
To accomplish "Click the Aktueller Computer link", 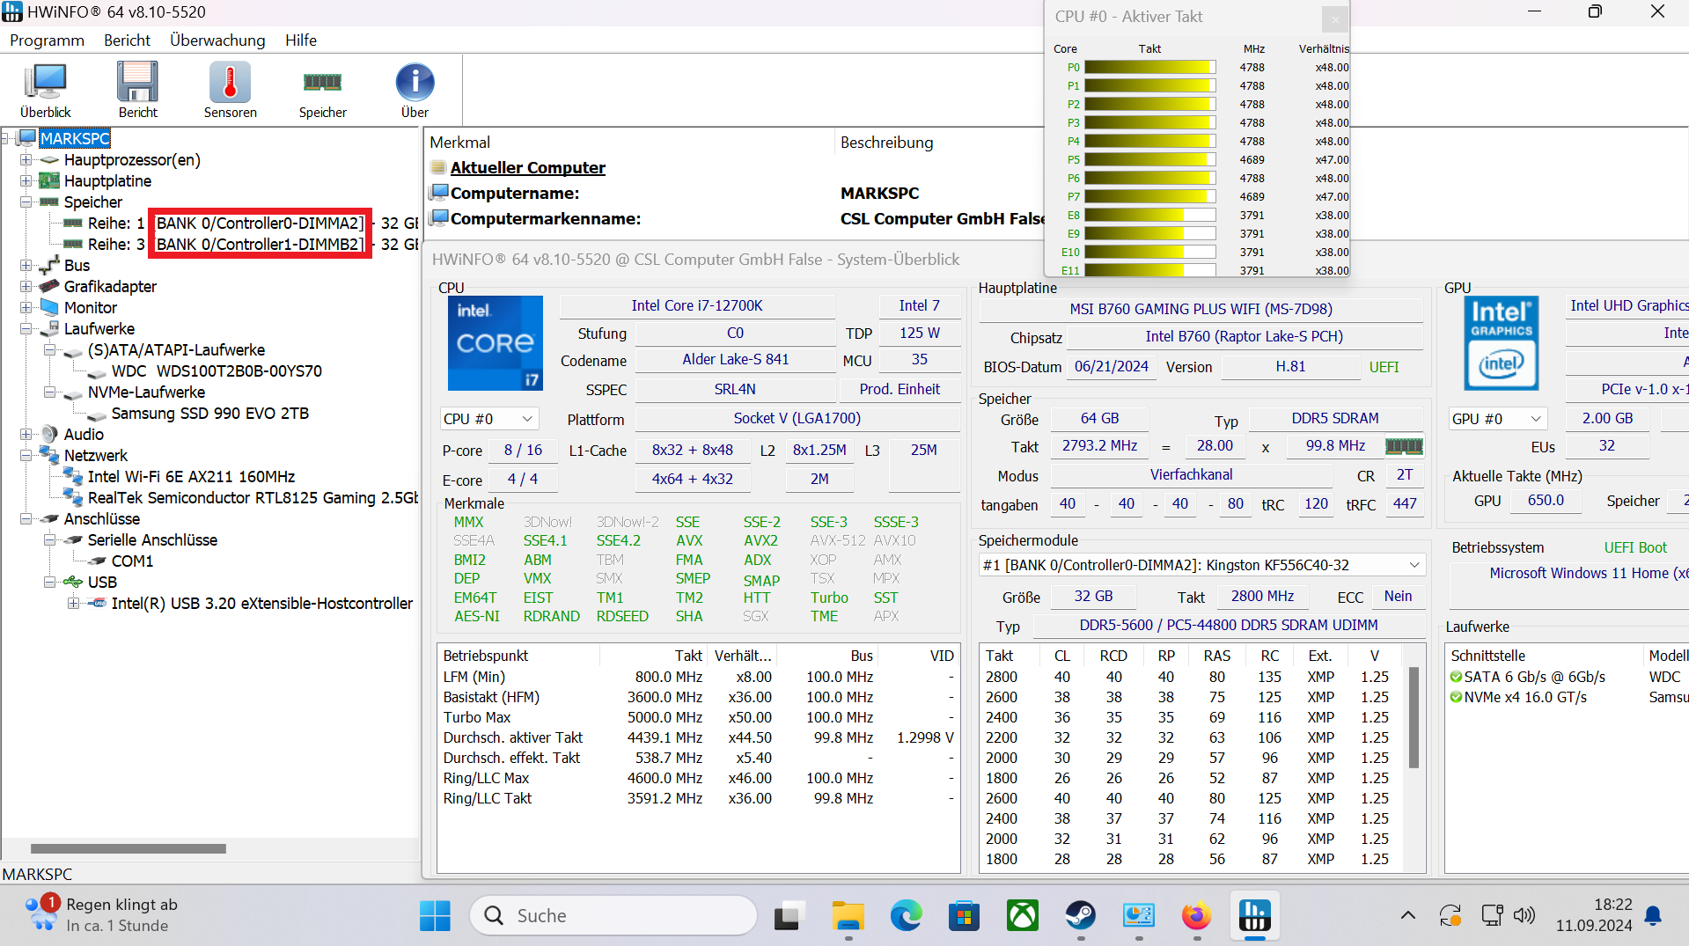I will pos(527,168).
